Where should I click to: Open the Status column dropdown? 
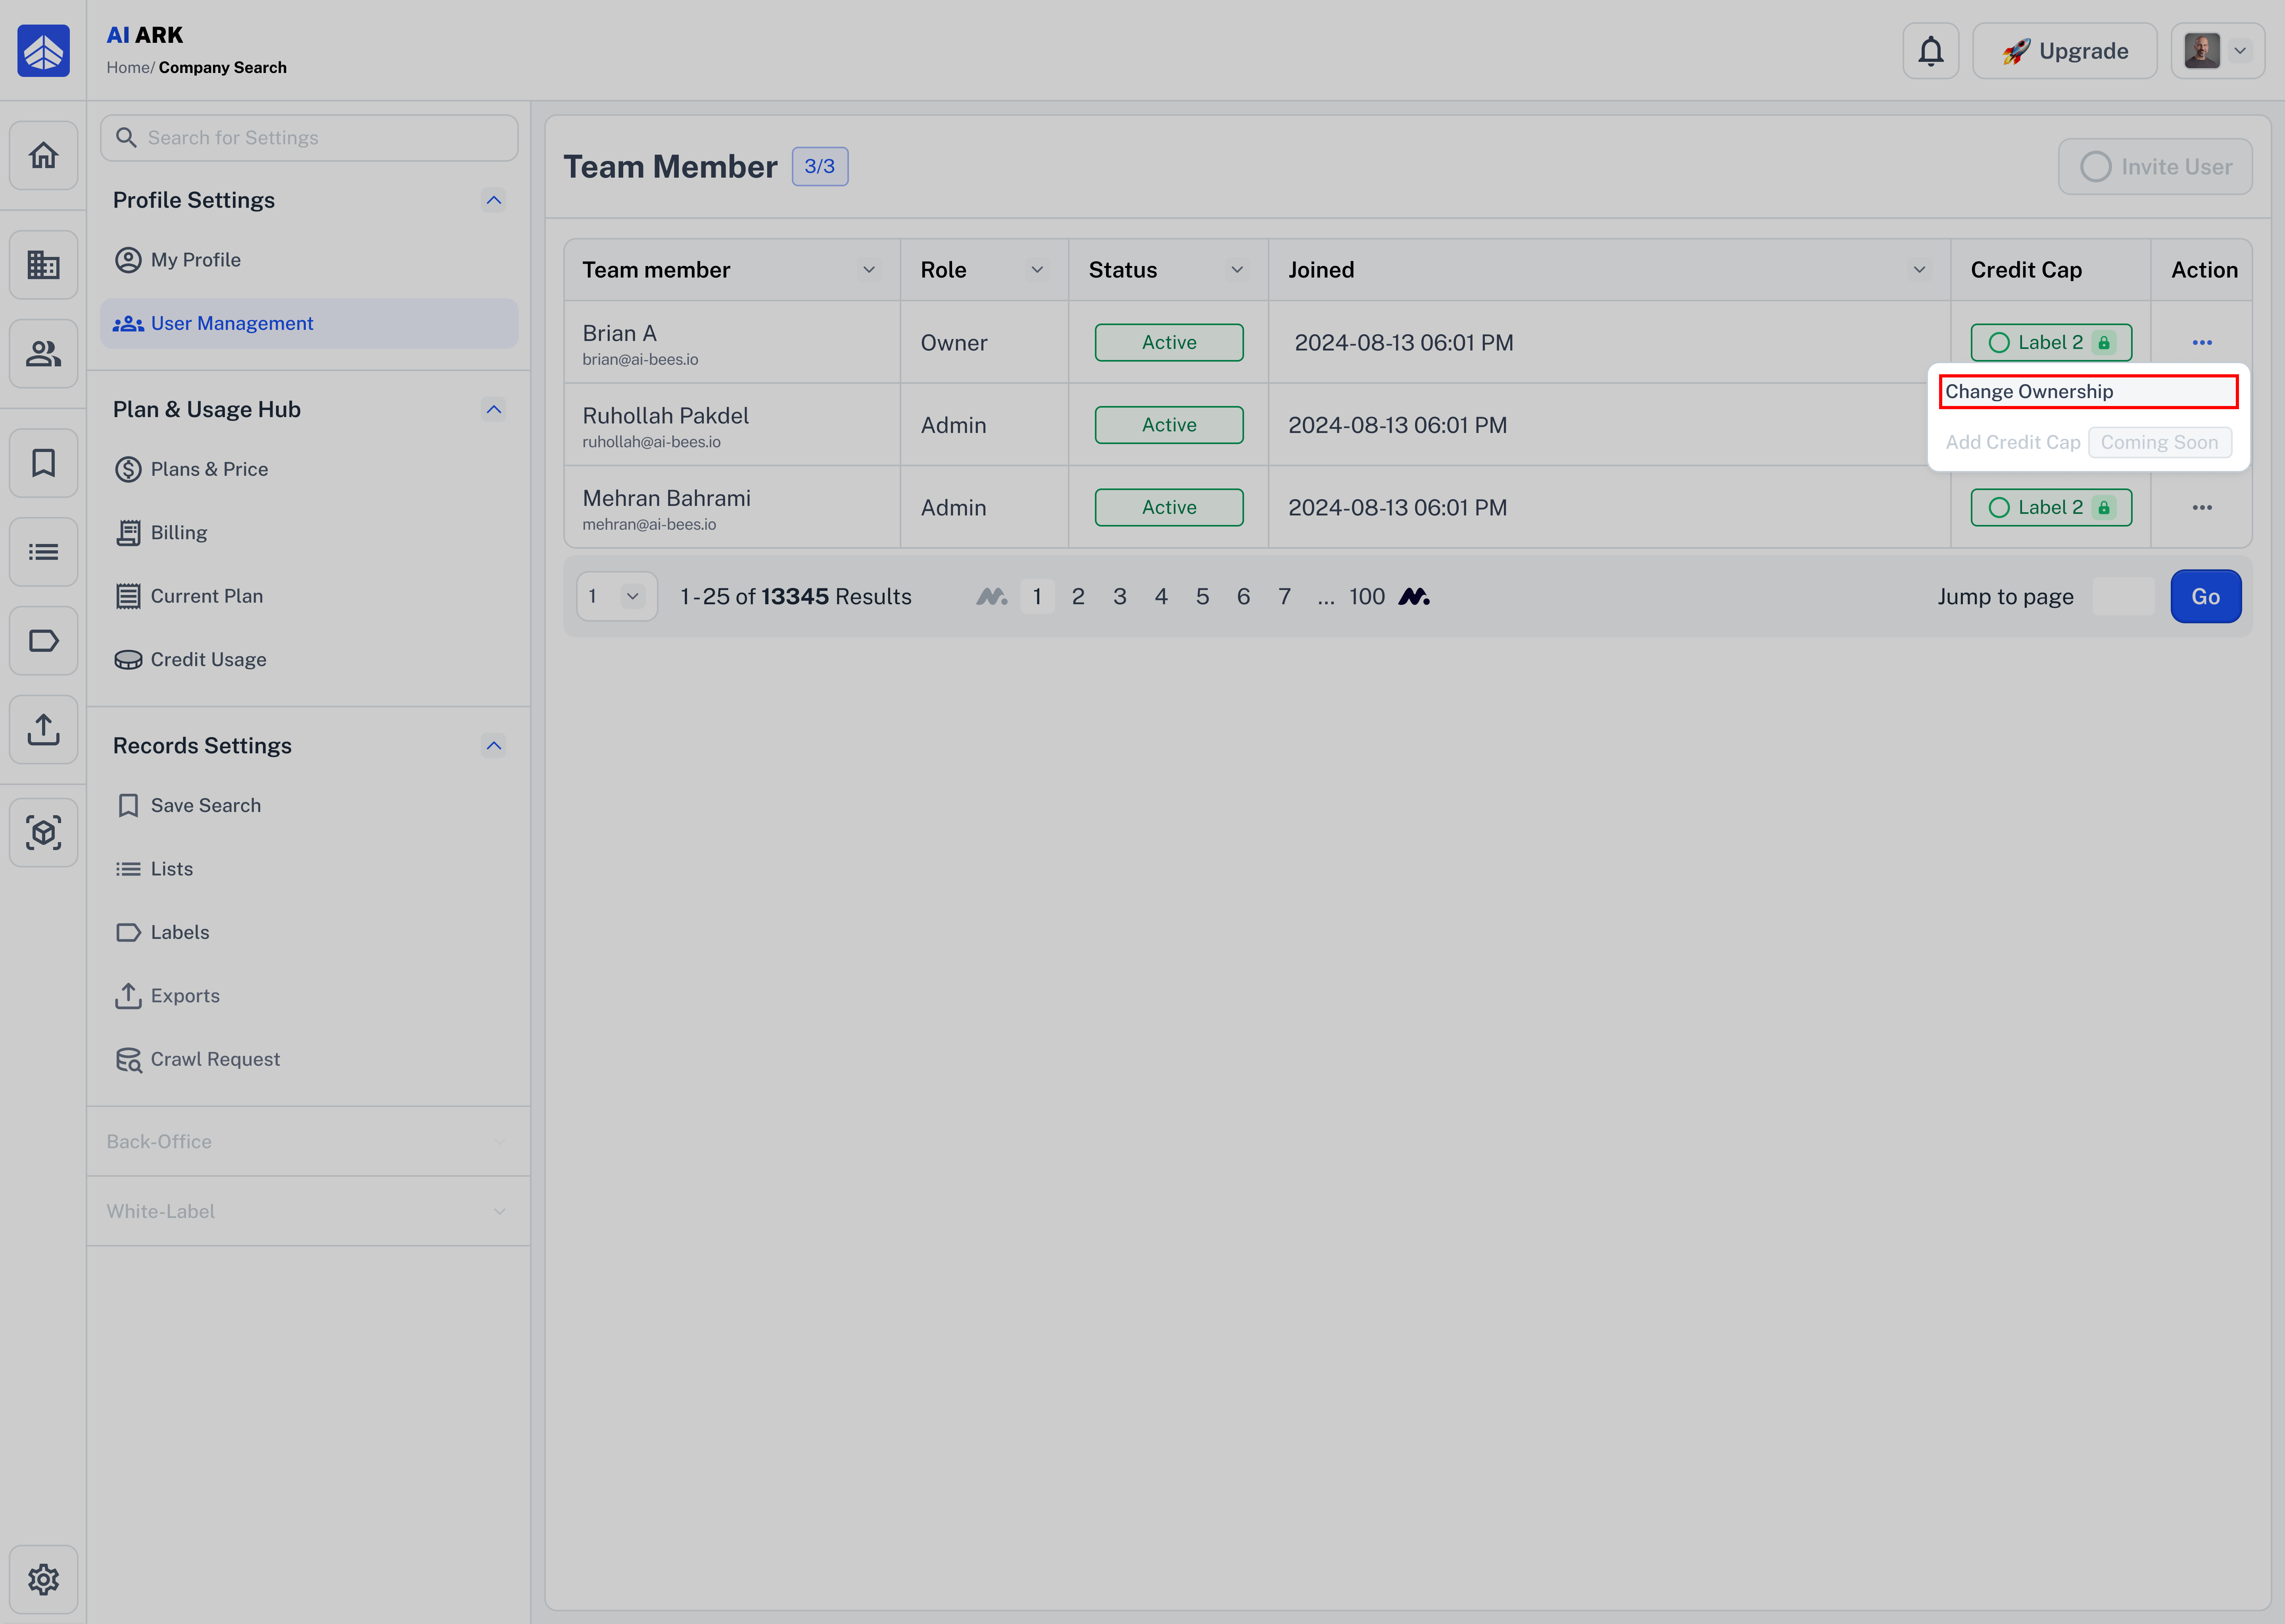pos(1238,270)
